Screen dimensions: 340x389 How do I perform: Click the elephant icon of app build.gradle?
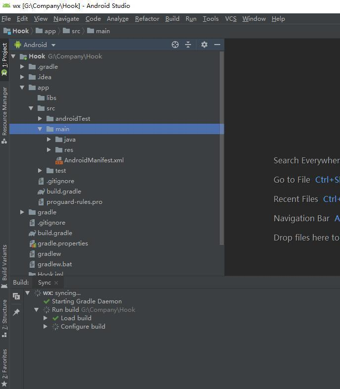[41, 192]
